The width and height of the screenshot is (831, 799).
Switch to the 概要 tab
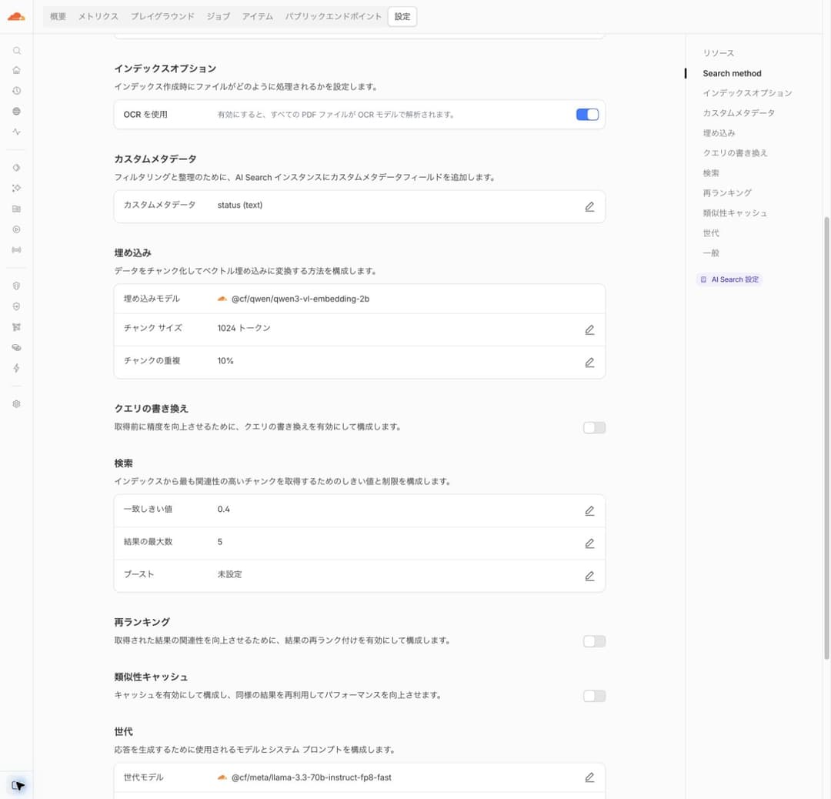coord(58,16)
